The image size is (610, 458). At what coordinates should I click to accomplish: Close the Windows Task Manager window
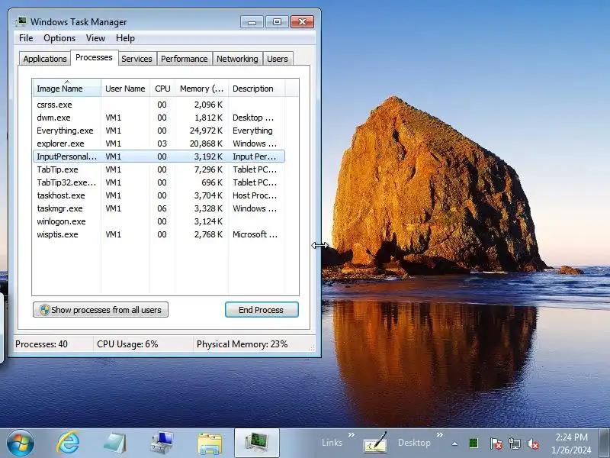(302, 22)
